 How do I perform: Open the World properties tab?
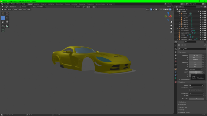176,62
